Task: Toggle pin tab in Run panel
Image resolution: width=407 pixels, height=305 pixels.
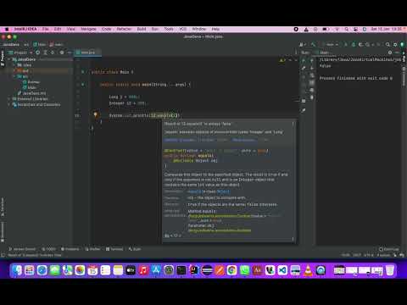Action: click(304, 110)
